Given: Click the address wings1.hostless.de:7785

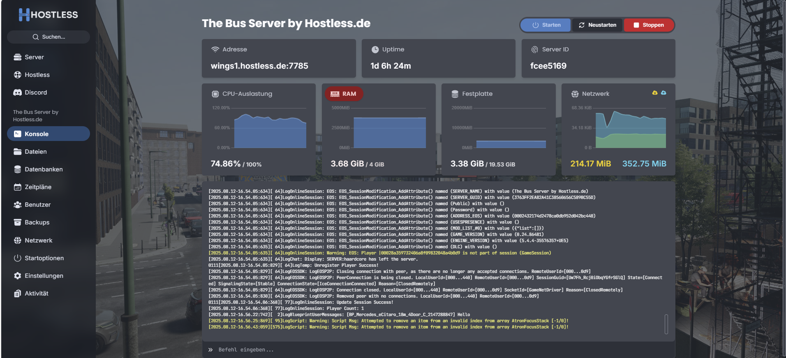Looking at the screenshot, I should pyautogui.click(x=259, y=66).
